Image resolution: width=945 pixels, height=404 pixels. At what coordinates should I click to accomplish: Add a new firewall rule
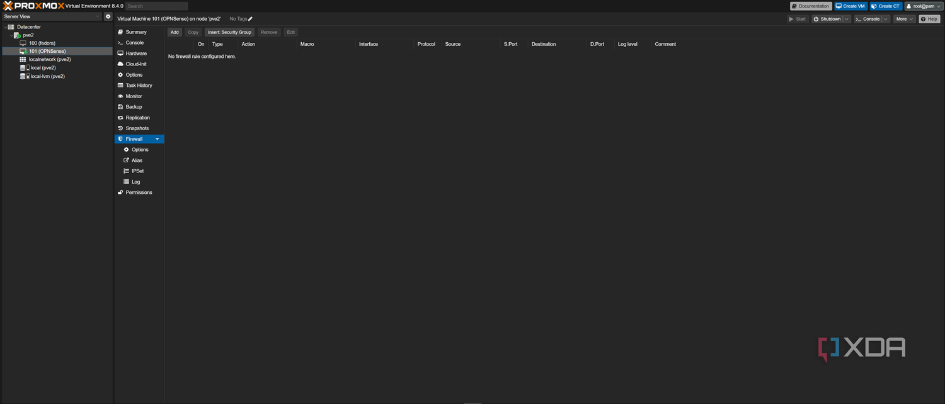[175, 32]
